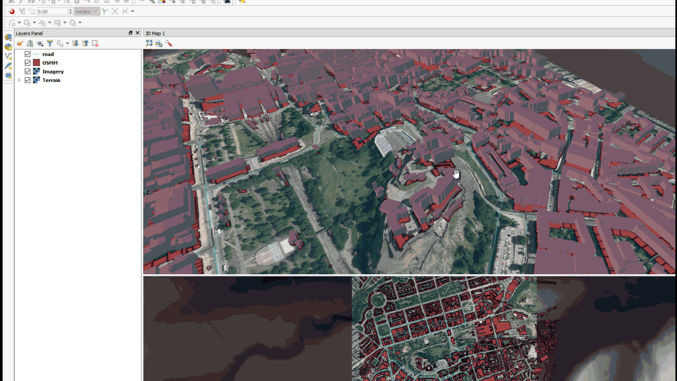677x381 pixels.
Task: Enable tracing icon on snapping toolbar
Action: pyautogui.click(x=125, y=11)
